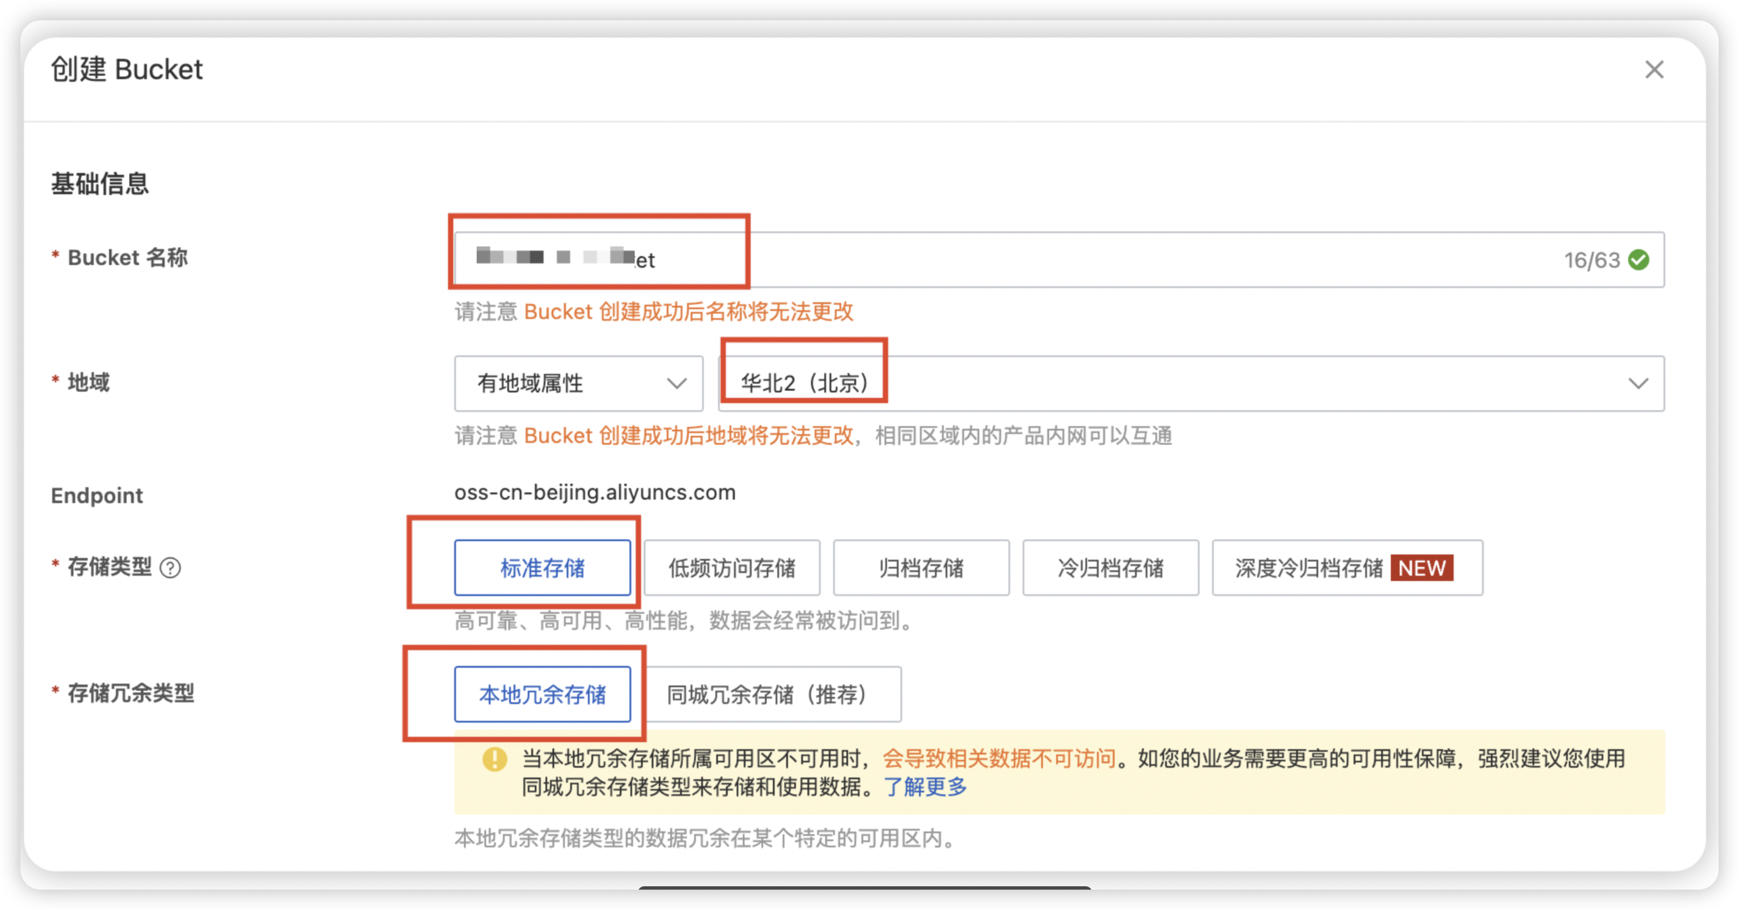Click the 16/63 character counter

click(1592, 260)
